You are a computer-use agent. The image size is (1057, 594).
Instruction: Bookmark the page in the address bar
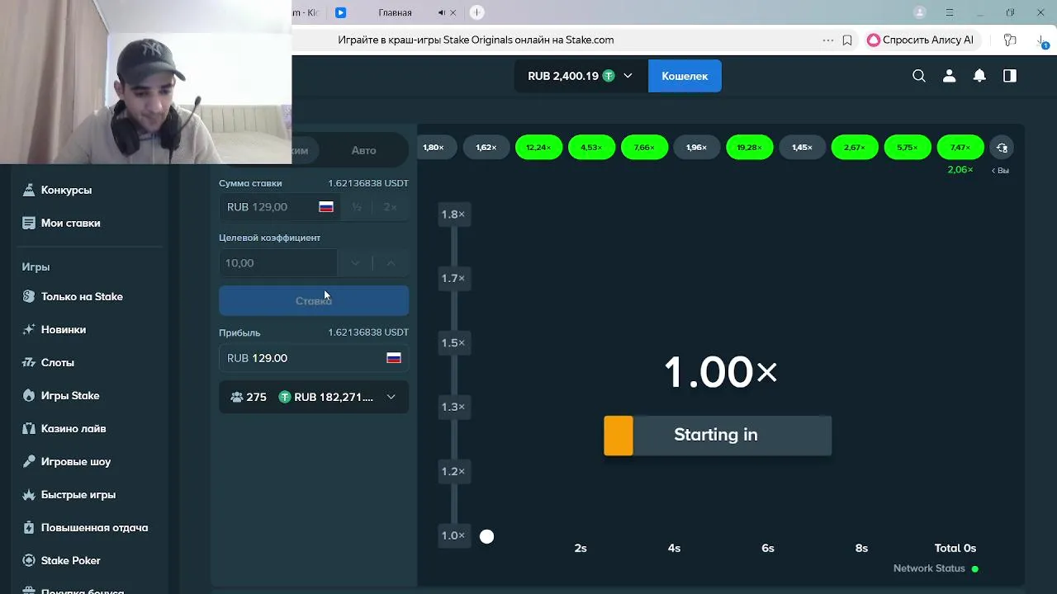(x=847, y=40)
